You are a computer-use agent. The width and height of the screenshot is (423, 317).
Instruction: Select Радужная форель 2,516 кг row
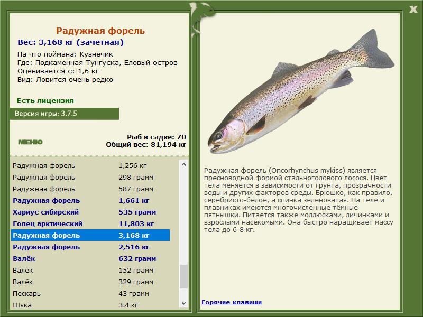(90, 247)
